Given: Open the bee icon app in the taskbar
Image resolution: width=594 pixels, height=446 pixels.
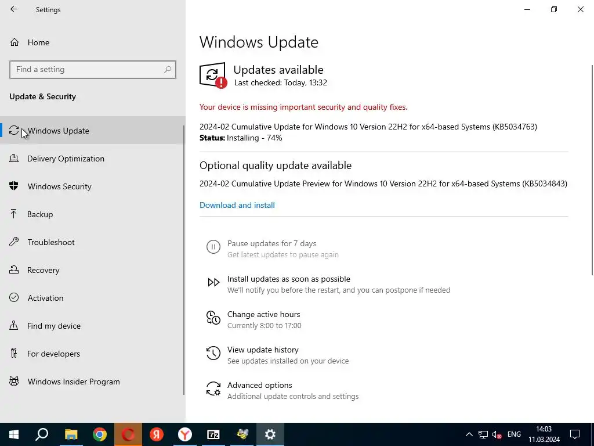Looking at the screenshot, I should [x=242, y=434].
